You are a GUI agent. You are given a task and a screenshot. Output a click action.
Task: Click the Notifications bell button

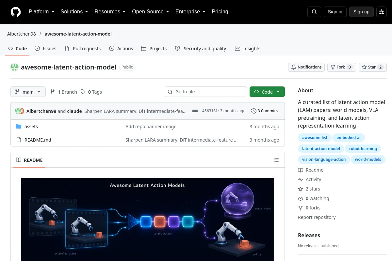point(306,67)
